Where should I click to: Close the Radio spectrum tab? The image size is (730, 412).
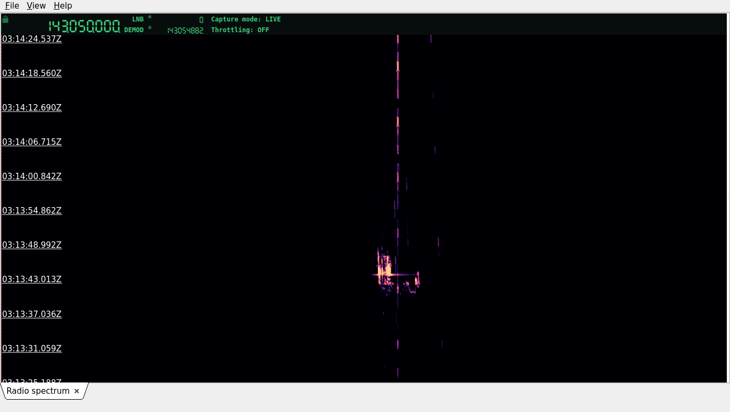[77, 391]
